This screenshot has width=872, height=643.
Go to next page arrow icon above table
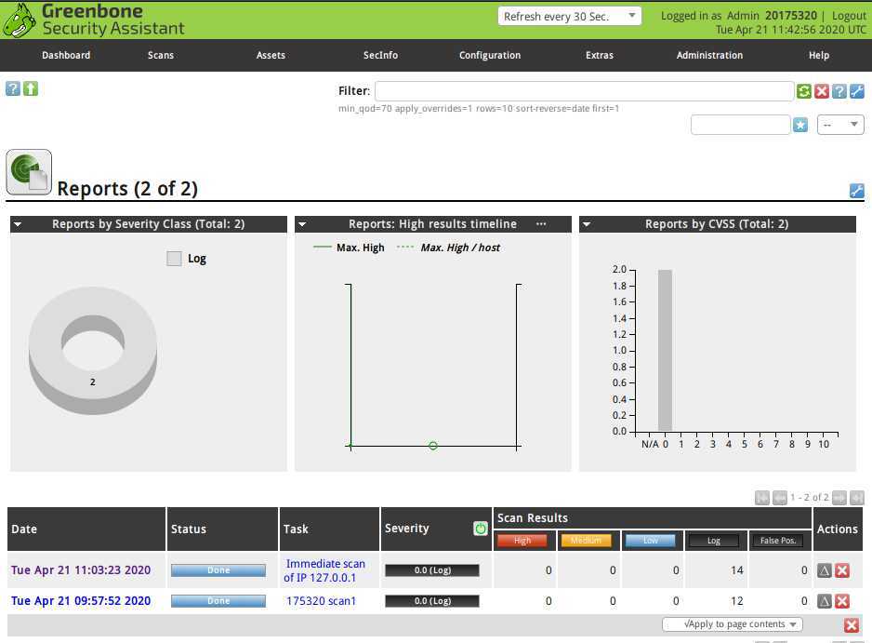coord(839,497)
